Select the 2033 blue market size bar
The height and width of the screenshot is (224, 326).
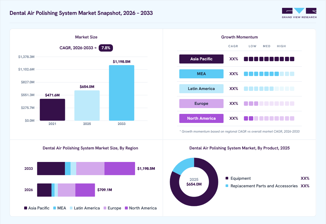point(122,93)
